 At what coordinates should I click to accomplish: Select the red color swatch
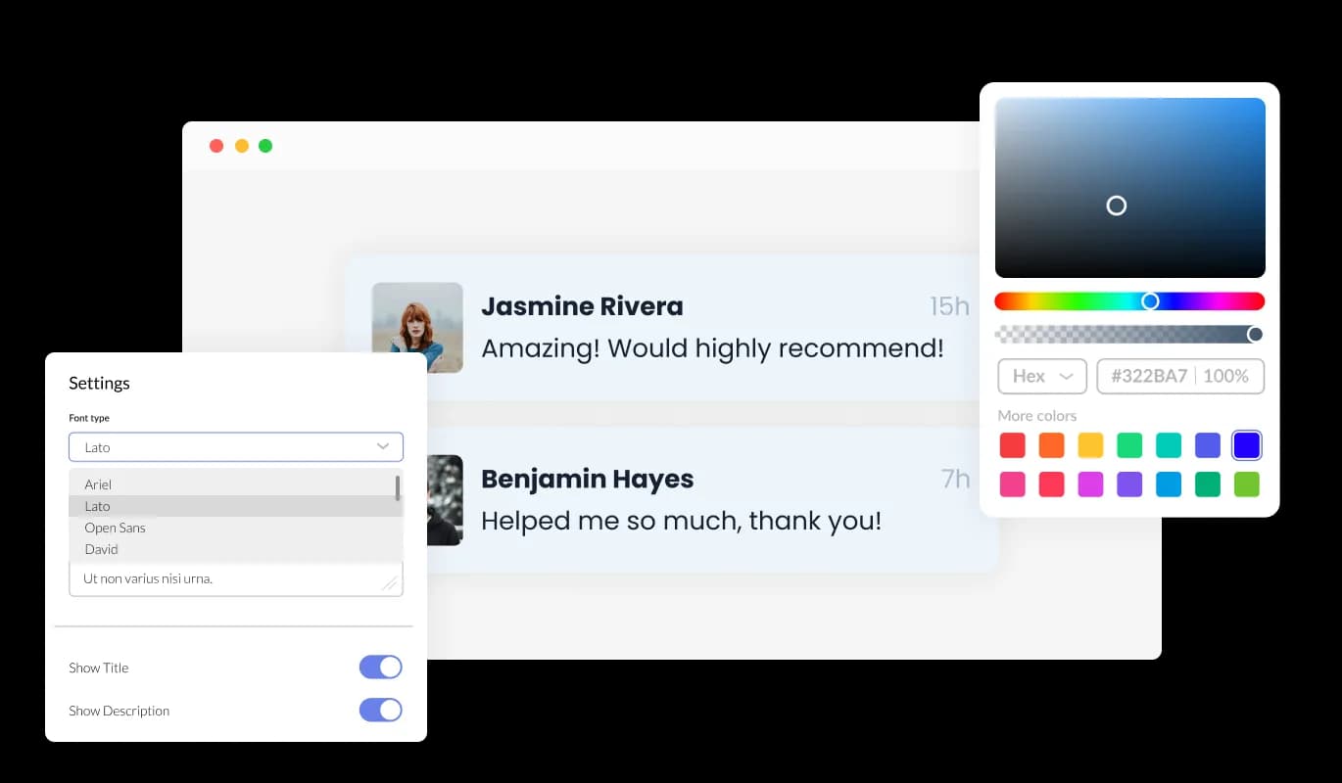1013,445
